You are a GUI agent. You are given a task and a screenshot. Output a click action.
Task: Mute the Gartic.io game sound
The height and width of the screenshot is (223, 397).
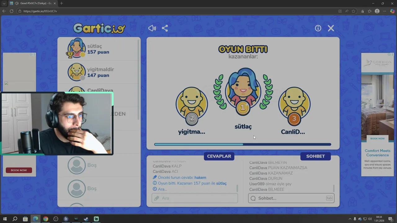pyautogui.click(x=152, y=28)
